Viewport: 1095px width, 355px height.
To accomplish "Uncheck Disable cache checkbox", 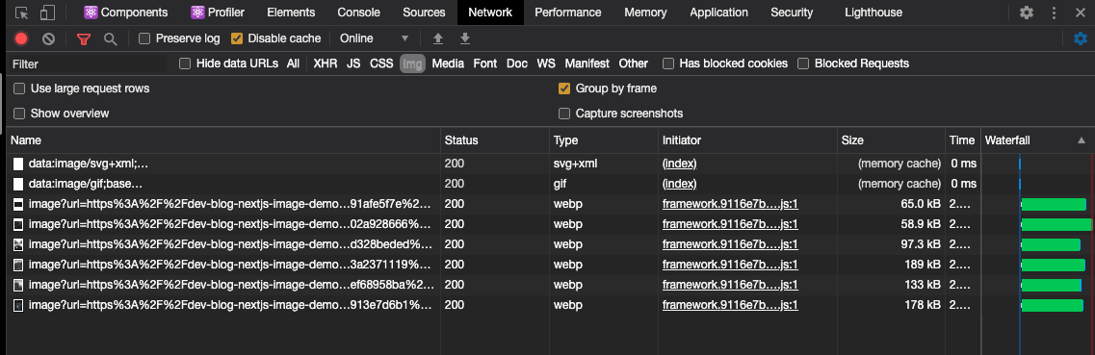I will (237, 38).
